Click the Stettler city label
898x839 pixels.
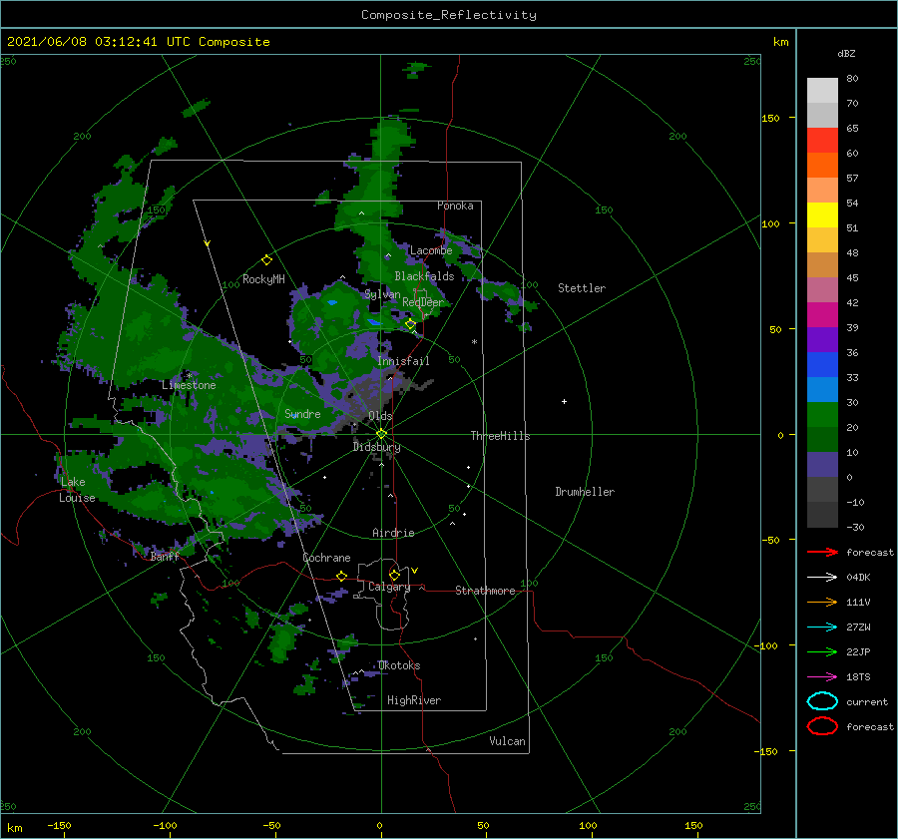click(582, 288)
